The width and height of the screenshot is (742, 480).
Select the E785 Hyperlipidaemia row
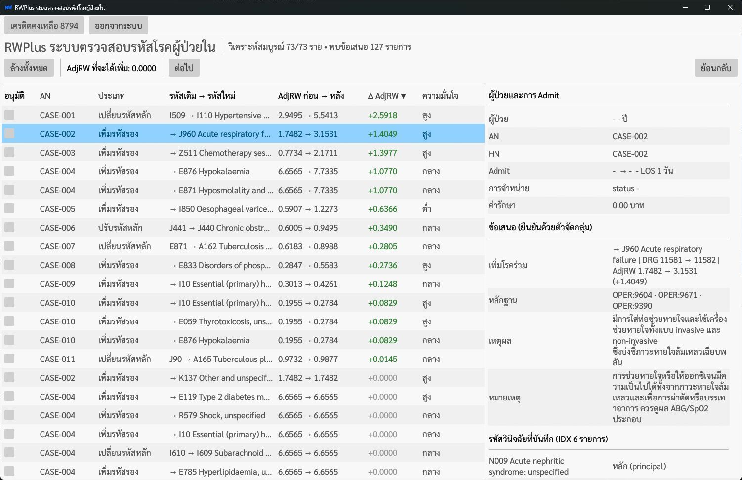point(243,472)
